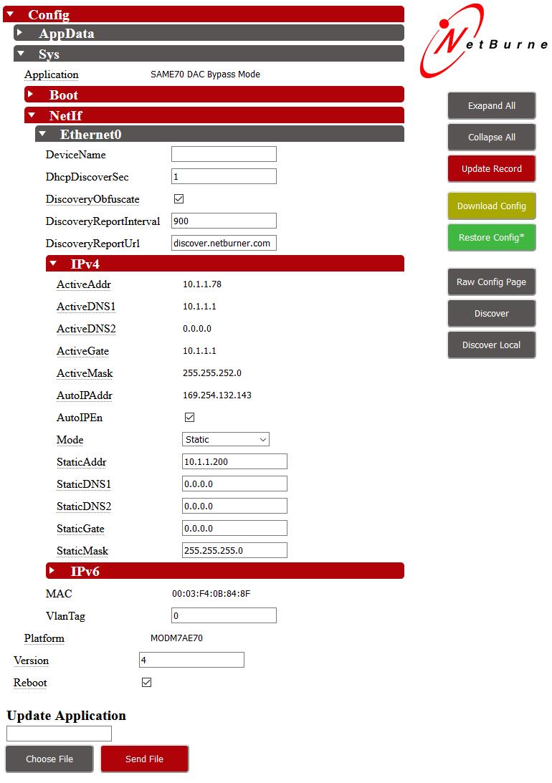Click the Send File button
This screenshot has width=552, height=783.
tap(144, 759)
